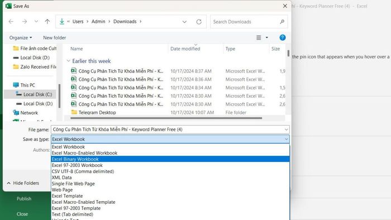Viewport: 391px width, 220px height.
Task: Select This PC in navigation pane
Action: (24, 85)
